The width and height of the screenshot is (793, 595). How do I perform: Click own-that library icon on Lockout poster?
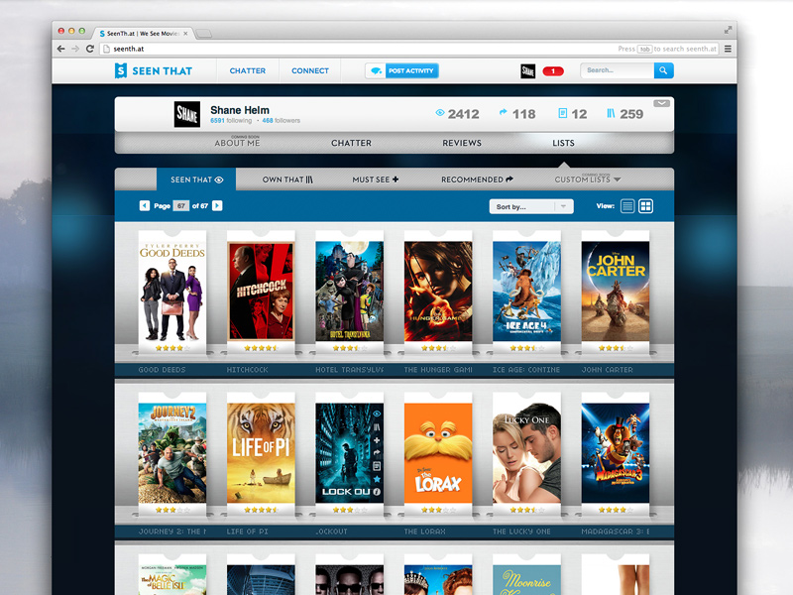(x=377, y=427)
